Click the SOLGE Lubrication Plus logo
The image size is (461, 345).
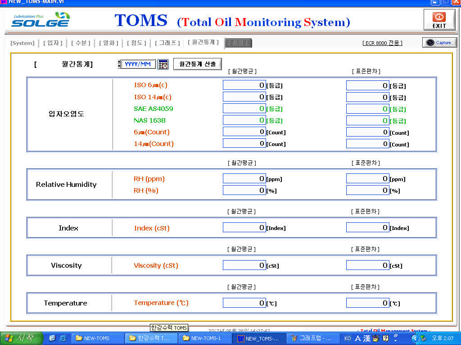coord(41,20)
